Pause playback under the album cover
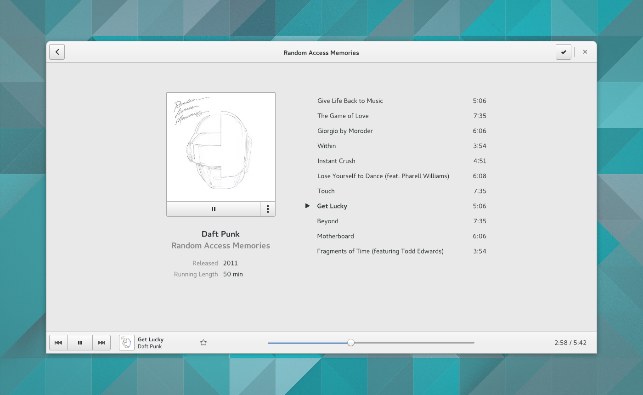Image resolution: width=643 pixels, height=395 pixels. tap(213, 209)
